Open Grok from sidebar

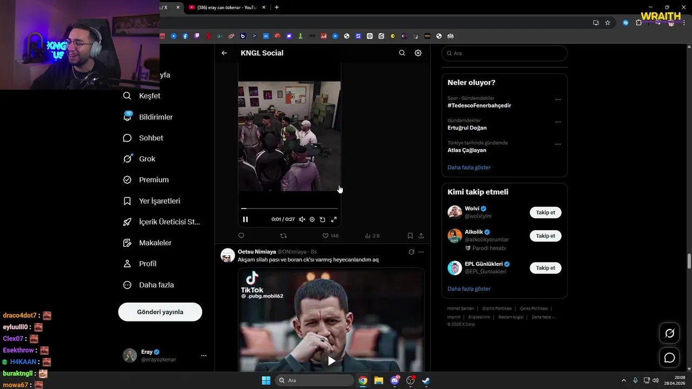coord(139,159)
